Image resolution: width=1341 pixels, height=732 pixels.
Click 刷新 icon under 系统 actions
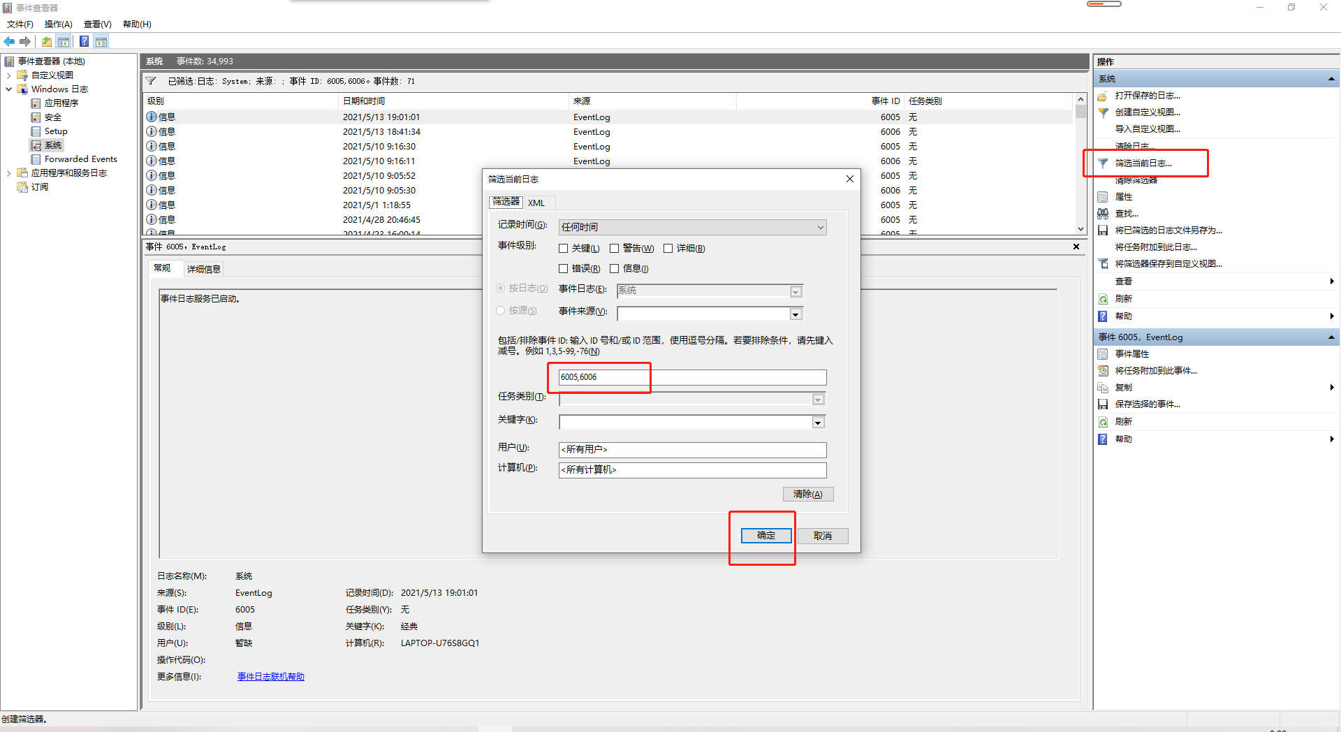pos(1103,299)
